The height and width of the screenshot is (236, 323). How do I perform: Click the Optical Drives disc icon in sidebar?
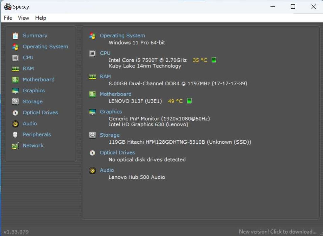click(x=15, y=113)
